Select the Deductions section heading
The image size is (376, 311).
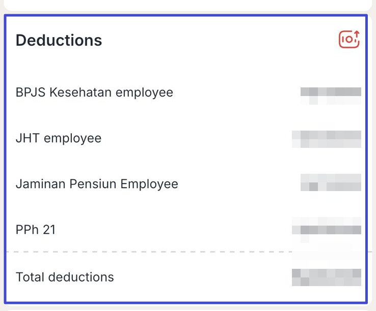point(59,40)
